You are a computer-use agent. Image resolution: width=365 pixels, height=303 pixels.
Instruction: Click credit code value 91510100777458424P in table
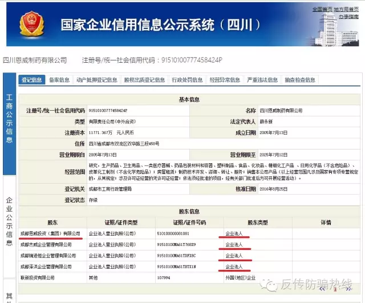coord(108,110)
